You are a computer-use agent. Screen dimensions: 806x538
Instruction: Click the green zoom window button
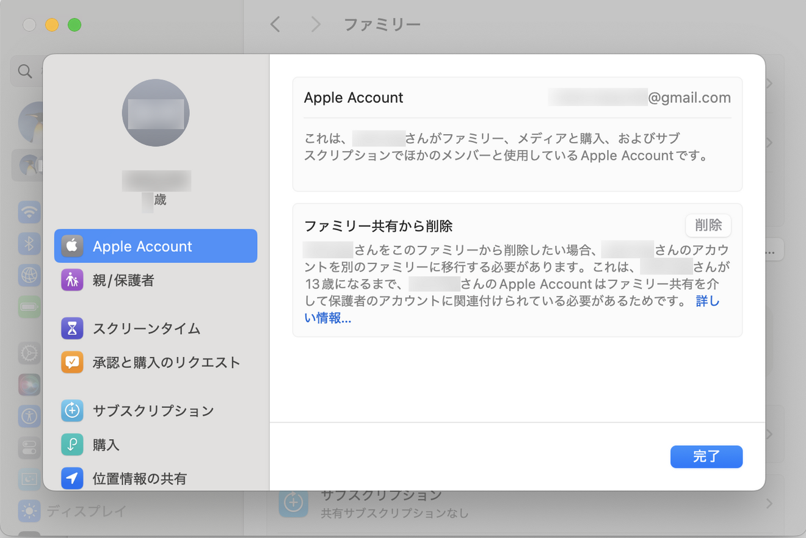point(74,25)
